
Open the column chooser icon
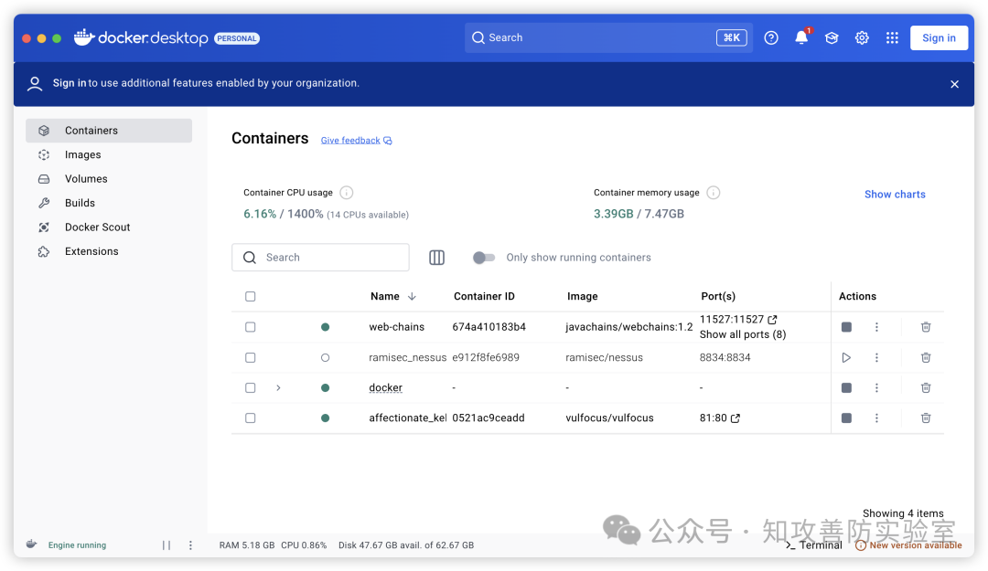click(x=436, y=258)
